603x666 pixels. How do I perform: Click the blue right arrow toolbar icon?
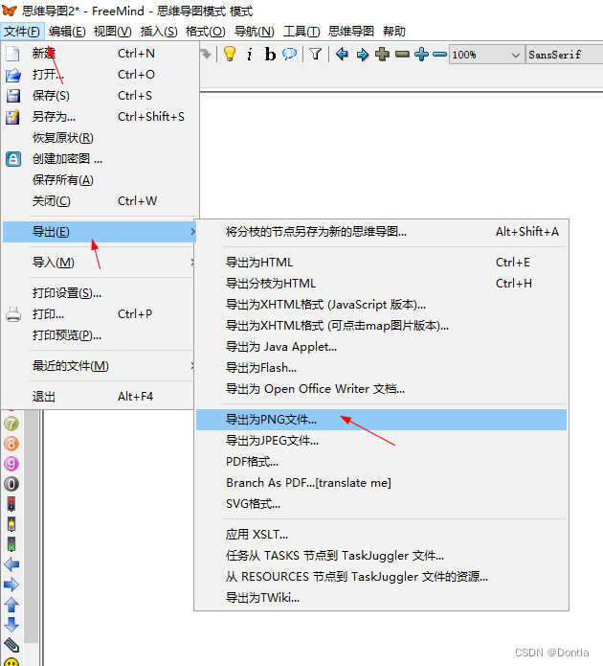tap(363, 55)
